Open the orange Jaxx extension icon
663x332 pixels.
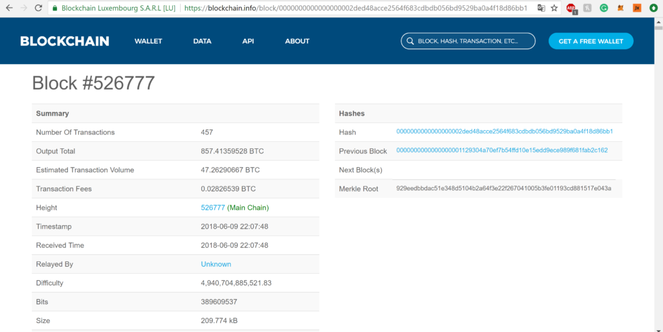coord(636,8)
